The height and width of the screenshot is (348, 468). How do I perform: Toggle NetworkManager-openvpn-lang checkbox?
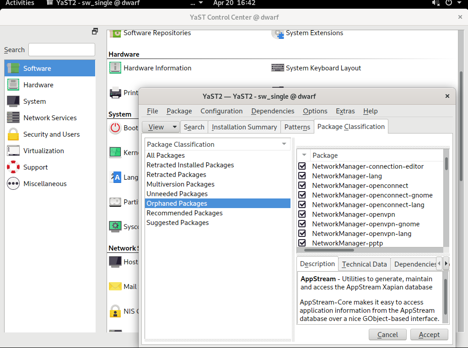[x=302, y=233]
